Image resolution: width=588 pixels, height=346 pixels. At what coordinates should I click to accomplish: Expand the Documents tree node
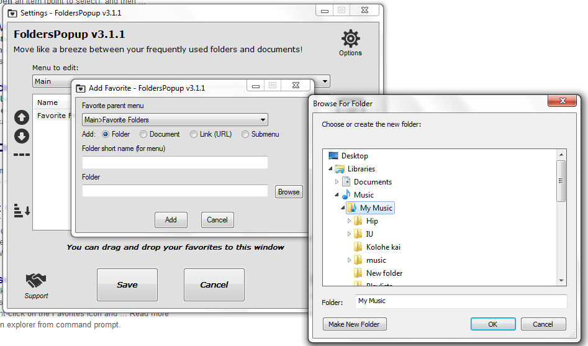(x=337, y=182)
